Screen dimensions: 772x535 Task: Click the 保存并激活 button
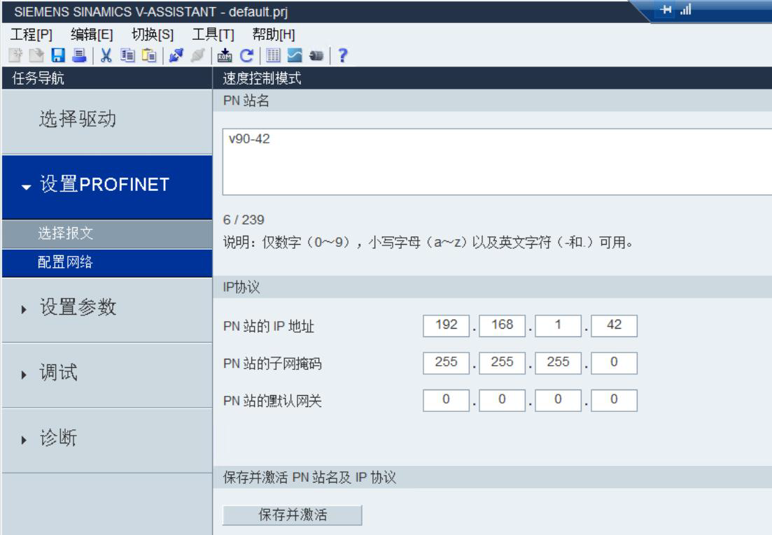(293, 515)
